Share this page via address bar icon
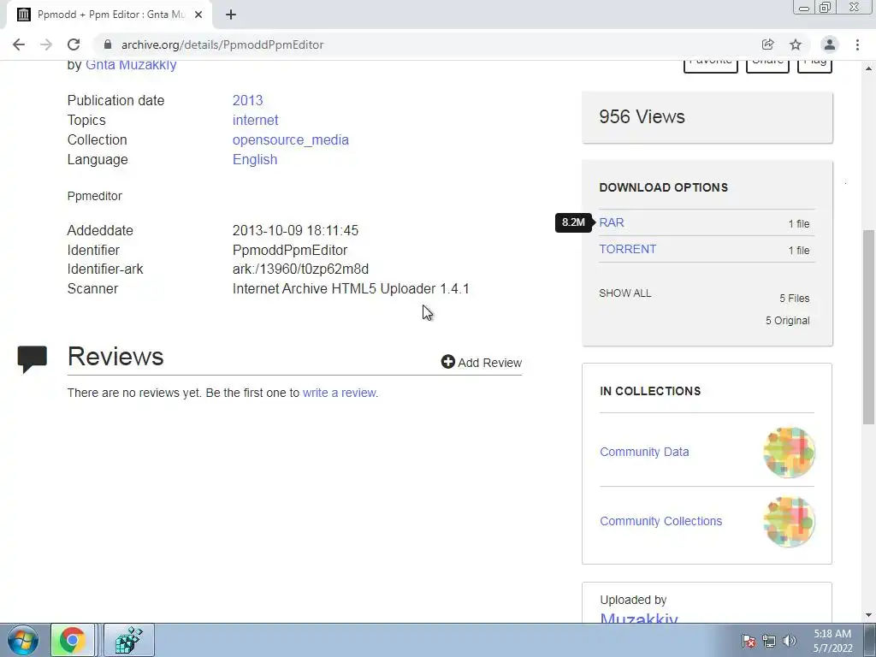Viewport: 876px width, 657px height. click(x=767, y=44)
